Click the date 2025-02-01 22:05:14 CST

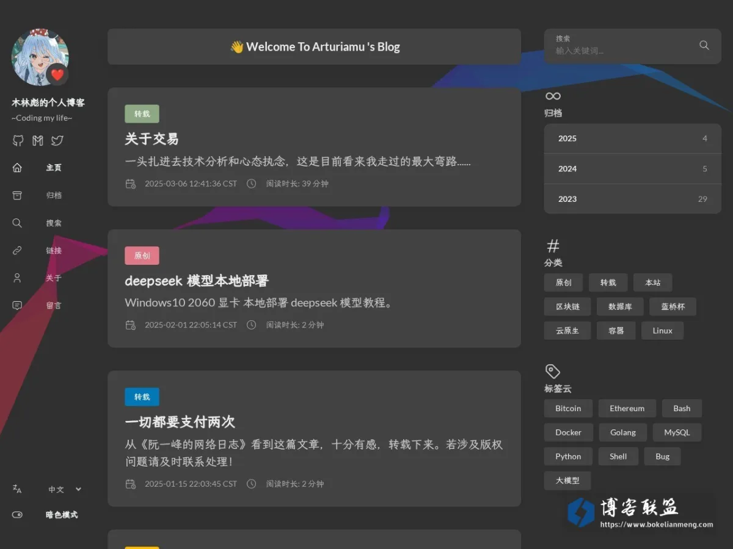(191, 325)
